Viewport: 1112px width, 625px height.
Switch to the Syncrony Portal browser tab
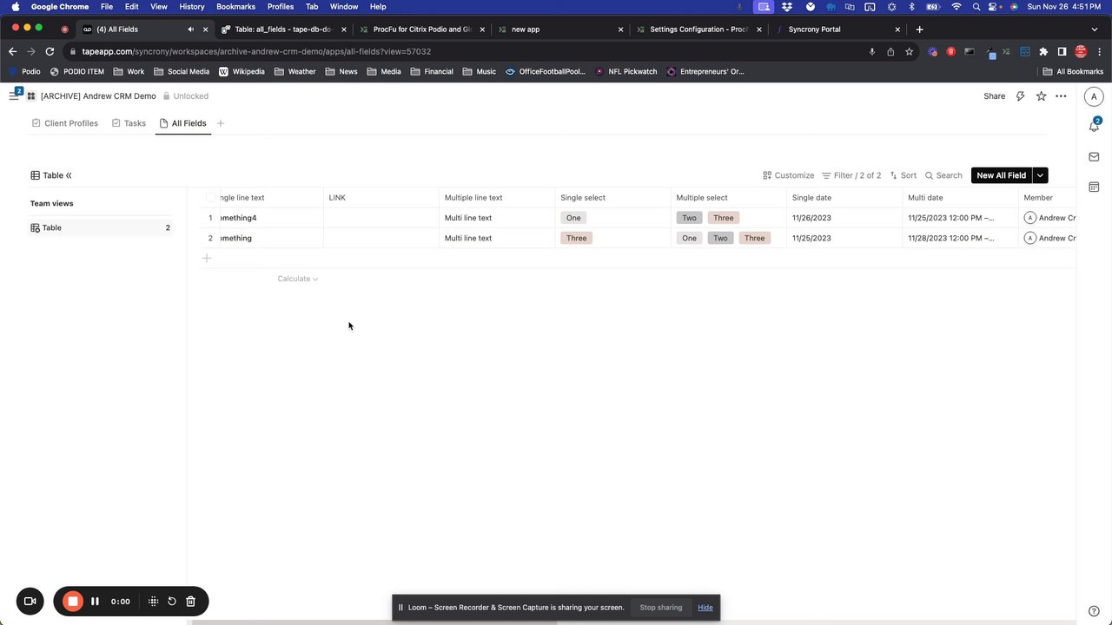pyautogui.click(x=834, y=30)
